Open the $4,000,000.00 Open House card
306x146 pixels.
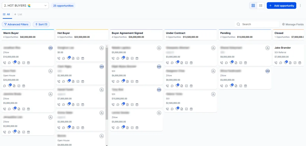coord(80,139)
